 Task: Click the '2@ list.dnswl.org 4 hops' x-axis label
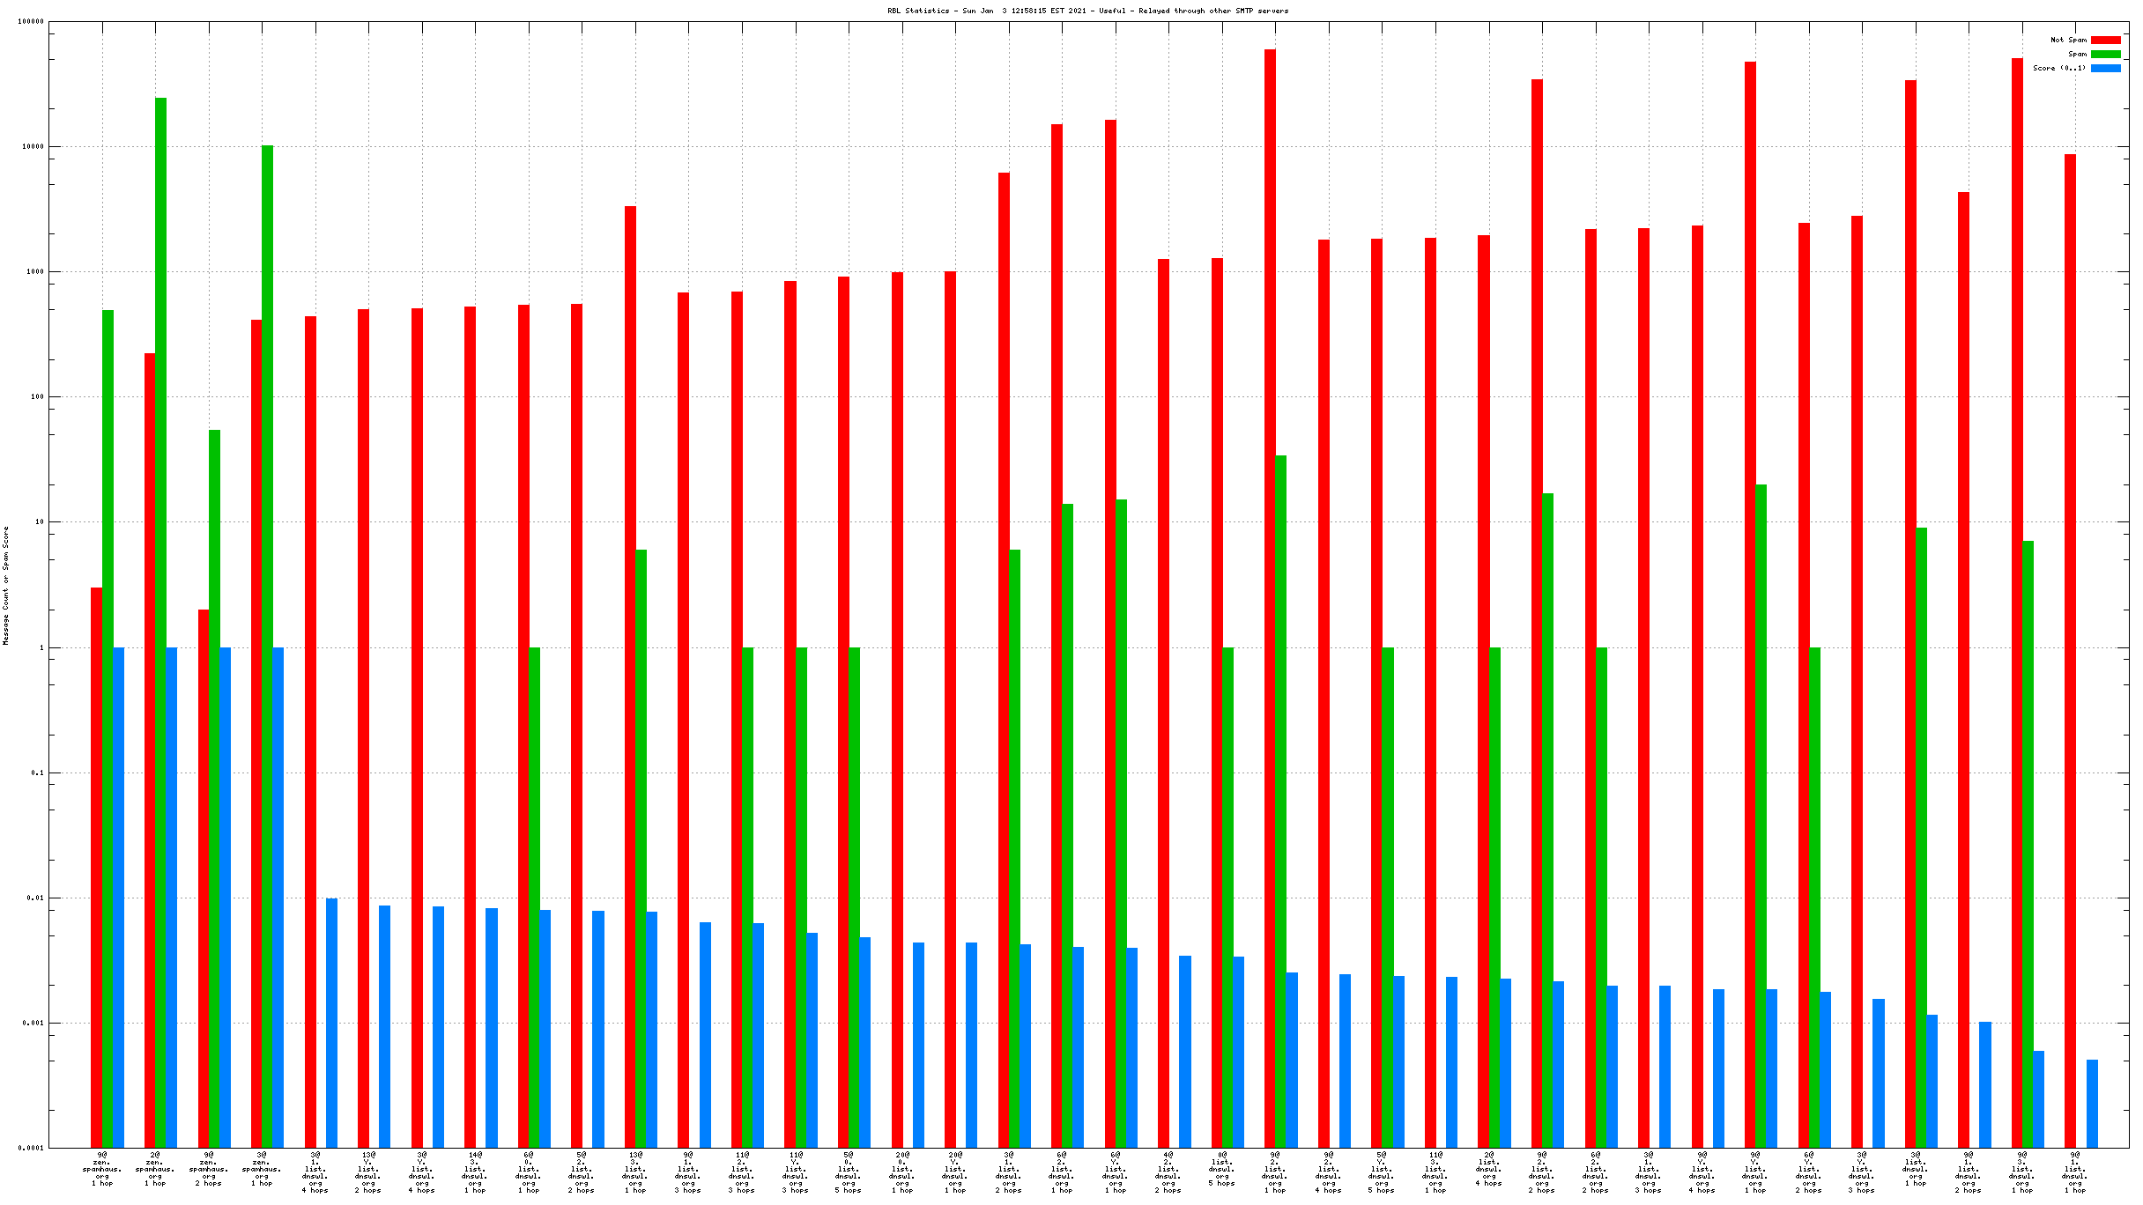[1488, 1169]
